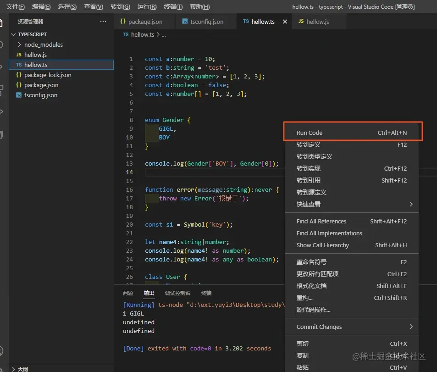Choose Find All References in context menu
The height and width of the screenshot is (372, 437).
pyautogui.click(x=321, y=221)
